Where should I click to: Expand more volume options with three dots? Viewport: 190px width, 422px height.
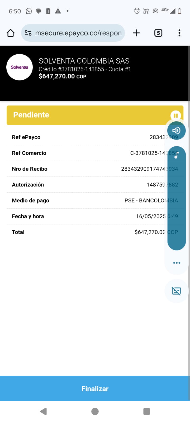pyautogui.click(x=177, y=263)
